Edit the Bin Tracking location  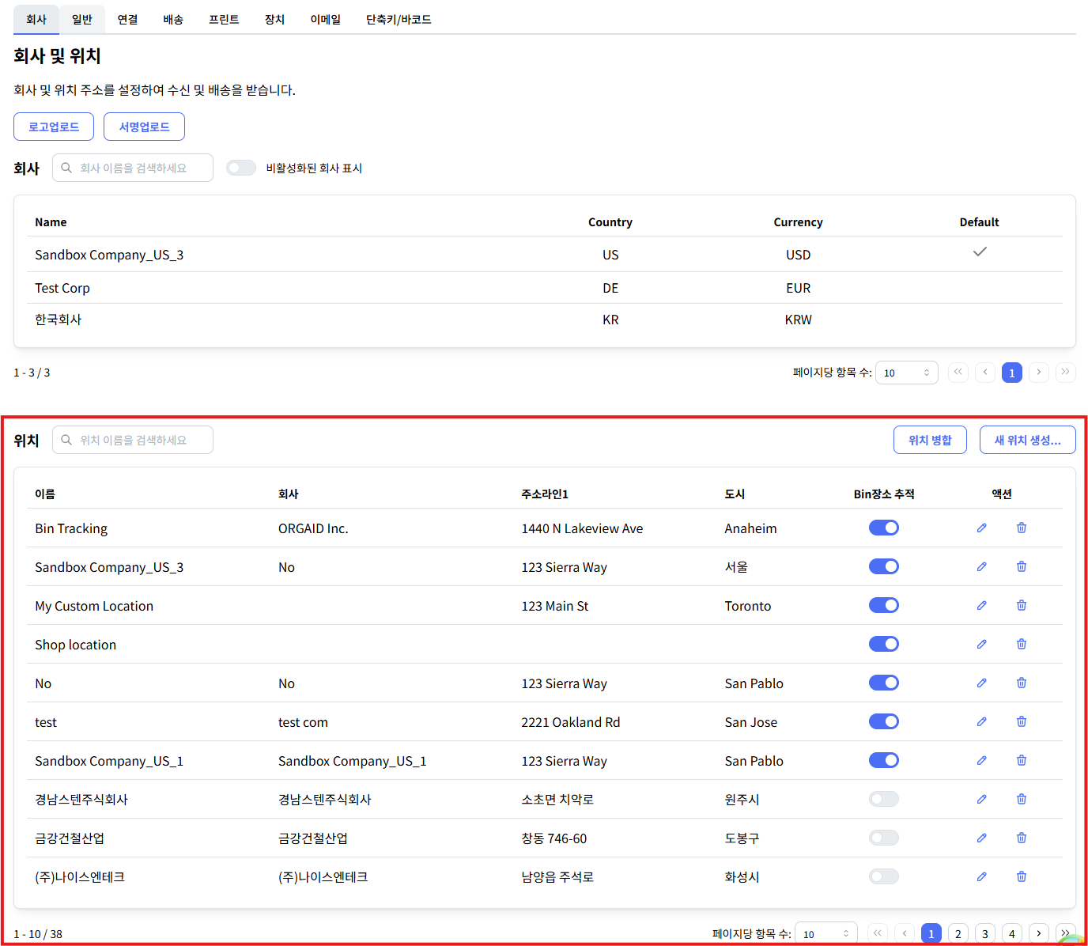[x=981, y=528]
